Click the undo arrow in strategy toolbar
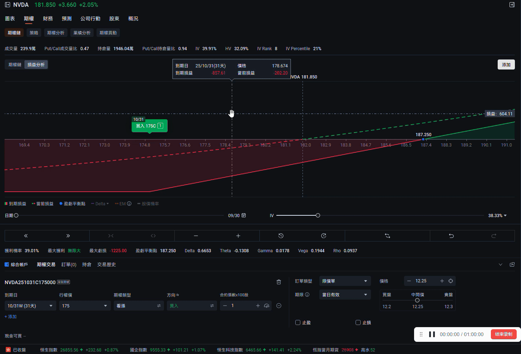Image resolution: width=521 pixels, height=354 pixels. point(451,236)
